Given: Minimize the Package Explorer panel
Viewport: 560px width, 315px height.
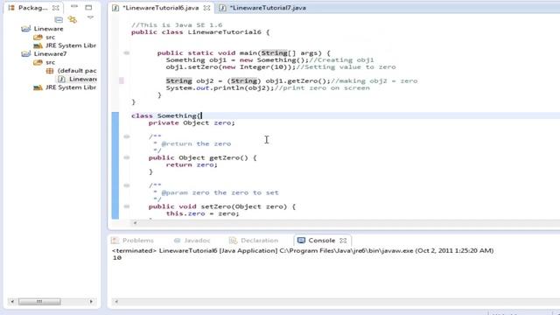Looking at the screenshot, I should pyautogui.click(x=74, y=7).
